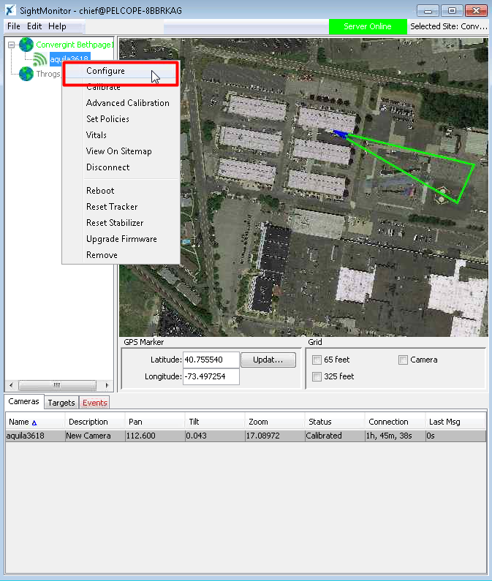Sort table by Tilt column header
This screenshot has width=492, height=581.
[215, 422]
